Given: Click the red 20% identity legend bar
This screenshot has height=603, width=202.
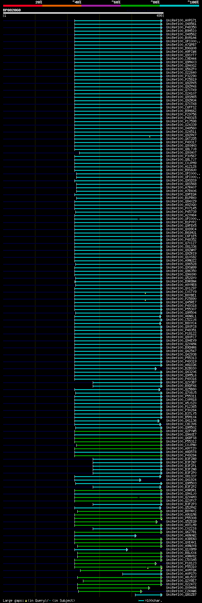Looking at the screenshot, I should (23, 6).
